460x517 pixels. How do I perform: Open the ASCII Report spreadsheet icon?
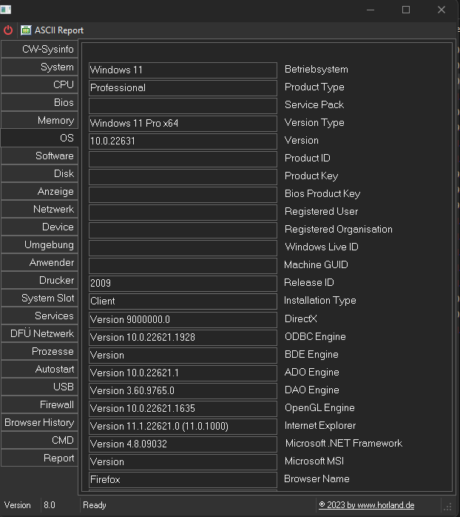[26, 30]
